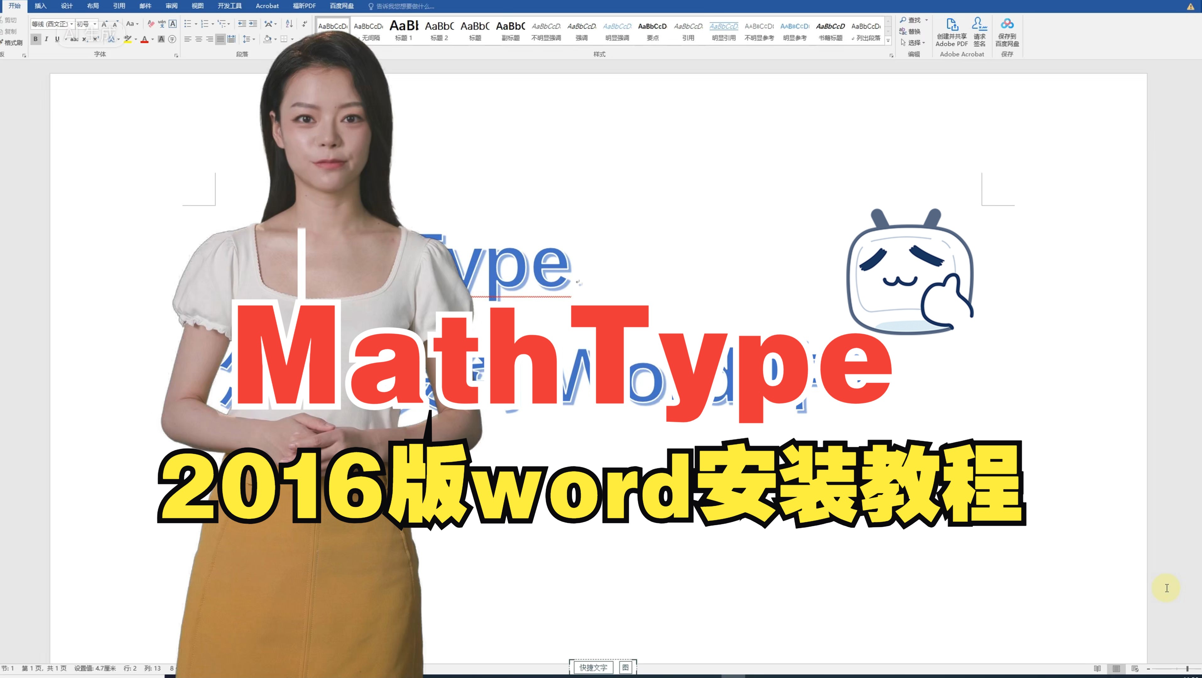
Task: Switch to print layout view icon
Action: [1116, 669]
